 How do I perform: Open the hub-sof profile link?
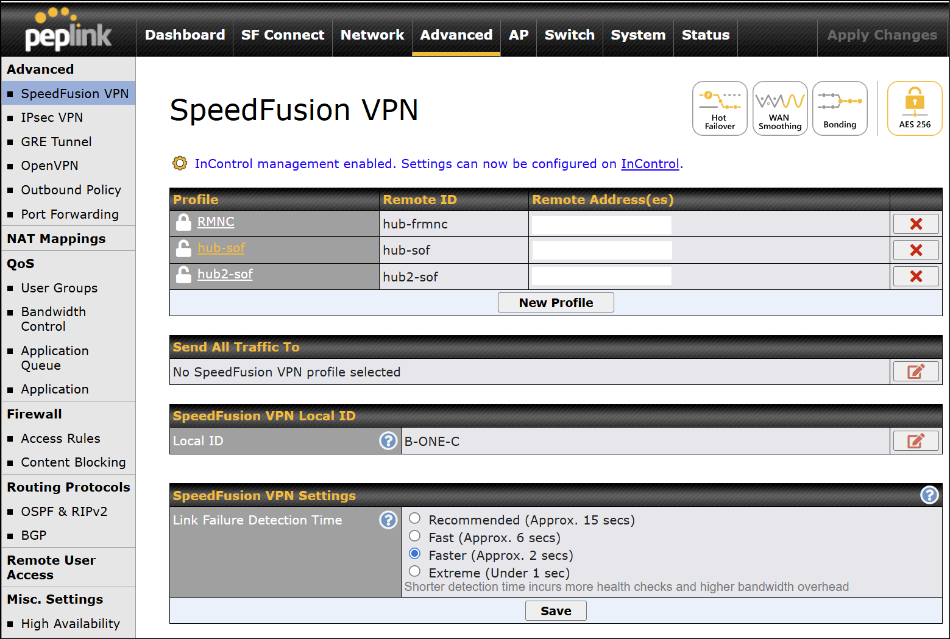coord(221,248)
